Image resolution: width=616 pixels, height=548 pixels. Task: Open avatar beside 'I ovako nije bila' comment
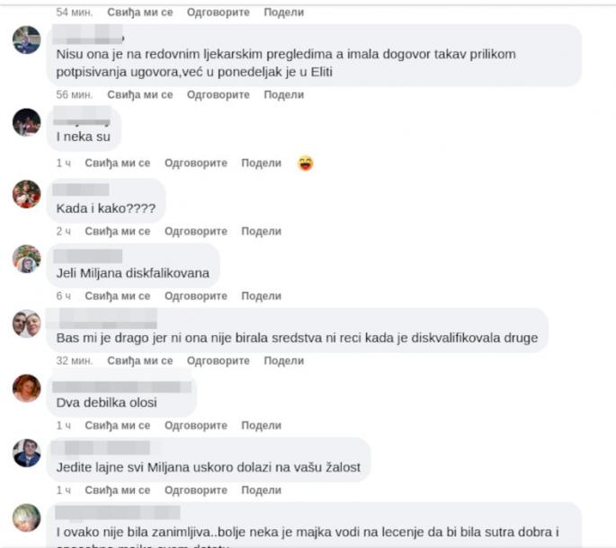click(x=27, y=517)
